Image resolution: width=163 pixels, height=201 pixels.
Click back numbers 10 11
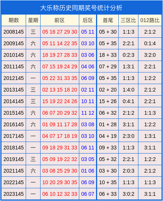coord(88,101)
